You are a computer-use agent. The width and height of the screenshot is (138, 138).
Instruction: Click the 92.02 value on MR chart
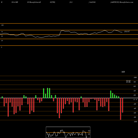coord(128,81)
